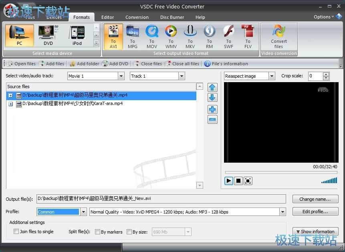Screen dimensions: 345x252
Task: Open the Reaspect image dropdown
Action: tap(272, 76)
